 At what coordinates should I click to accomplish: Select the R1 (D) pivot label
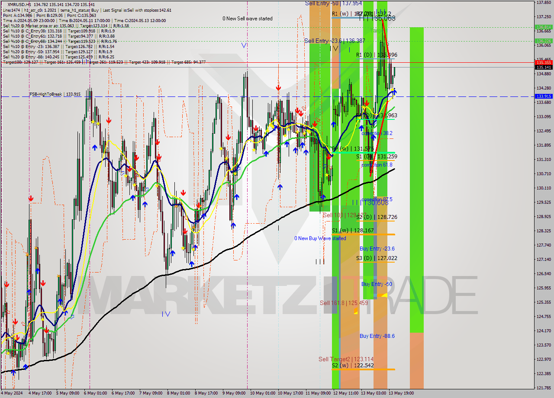pyautogui.click(x=377, y=55)
